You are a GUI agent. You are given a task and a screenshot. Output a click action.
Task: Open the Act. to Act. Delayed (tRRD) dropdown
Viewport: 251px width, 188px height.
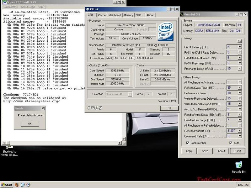click(240, 109)
